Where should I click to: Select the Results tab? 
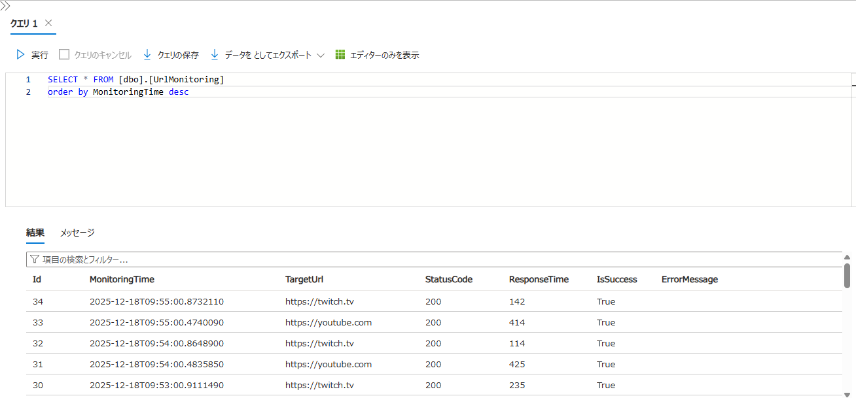click(x=35, y=233)
